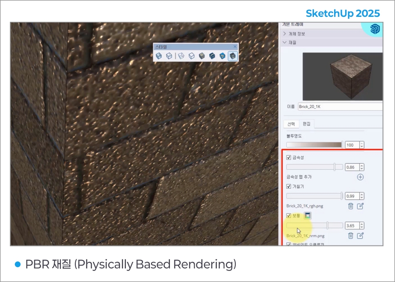Viewport: 395px width, 282px height.
Task: Click the brick cube material preview thumbnail
Action: pos(343,76)
